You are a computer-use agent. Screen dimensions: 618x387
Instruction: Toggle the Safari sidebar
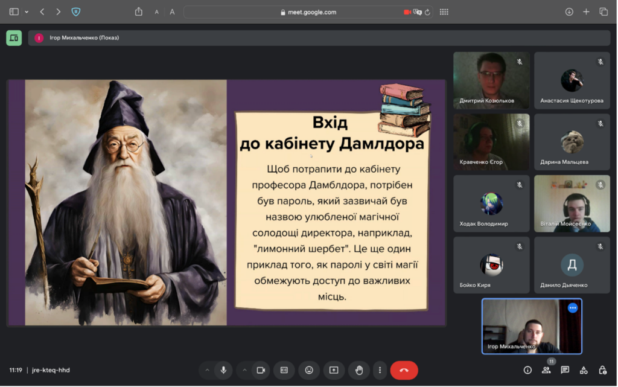[x=14, y=12]
